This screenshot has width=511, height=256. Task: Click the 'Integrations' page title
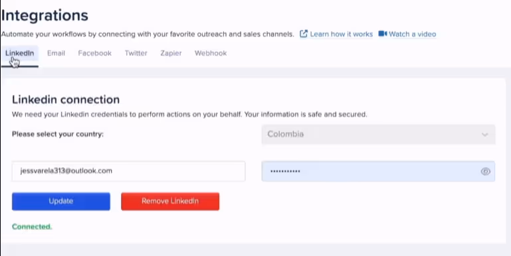click(x=45, y=15)
